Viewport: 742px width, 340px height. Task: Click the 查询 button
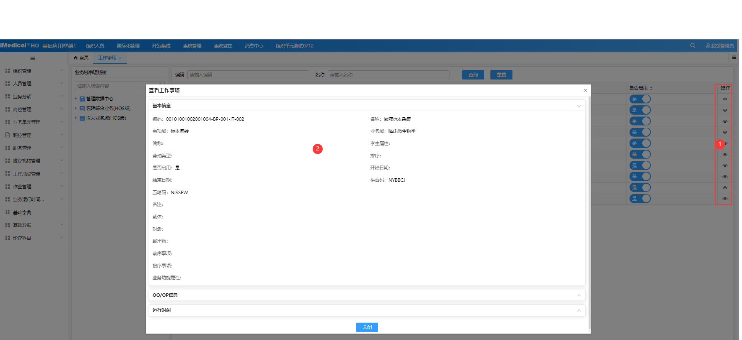pyautogui.click(x=473, y=74)
